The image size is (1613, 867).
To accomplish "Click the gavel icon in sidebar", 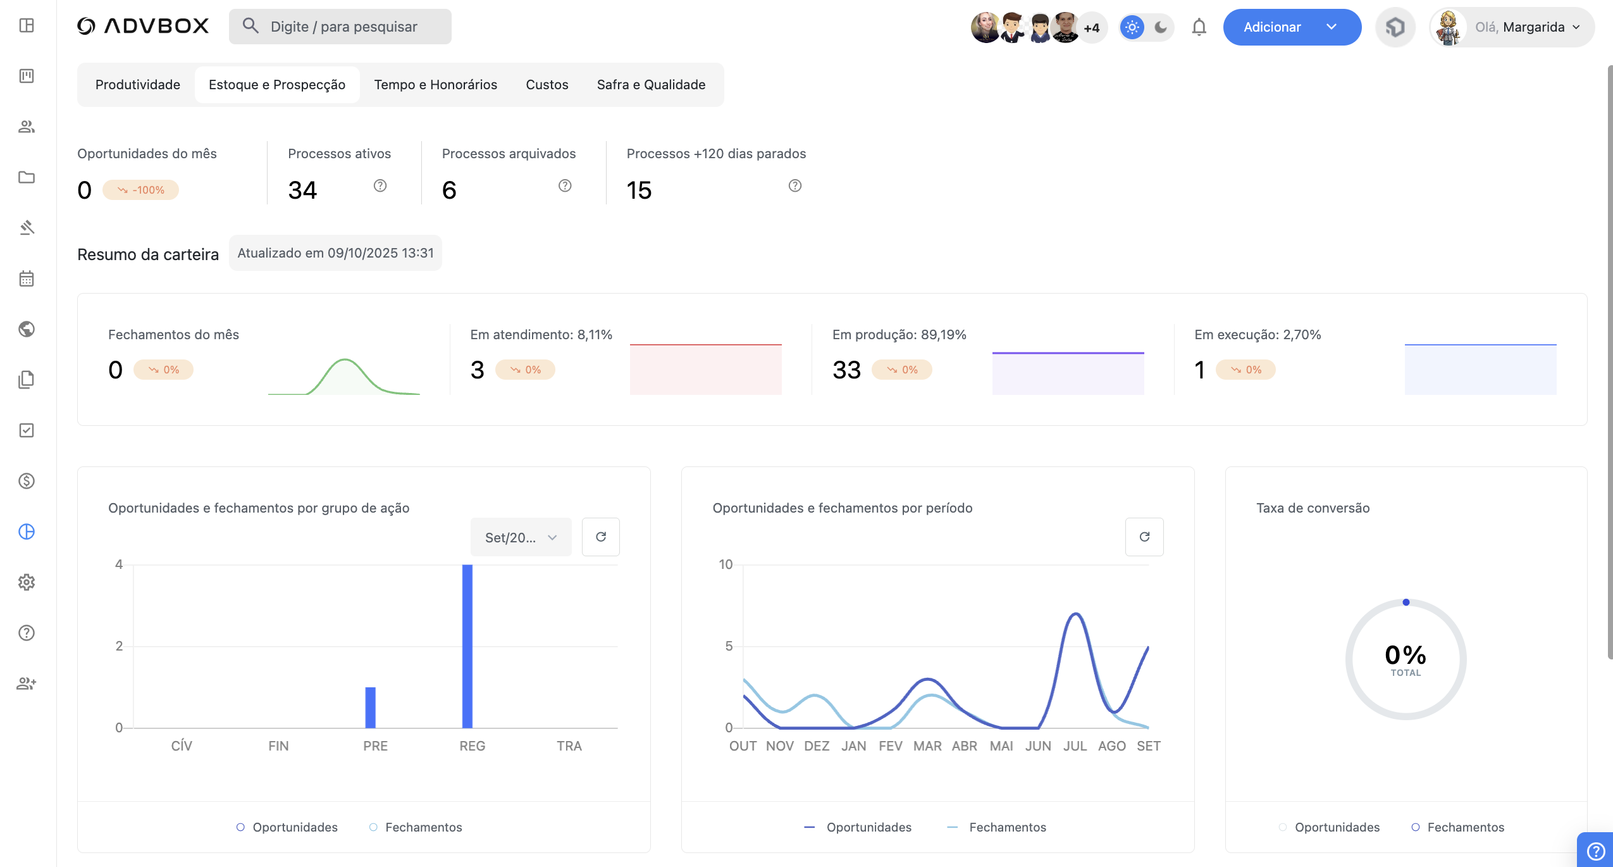I will [27, 228].
